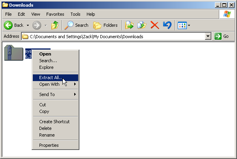Click the Up folder icon
Image resolution: width=237 pixels, height=159 pixels.
55,25
